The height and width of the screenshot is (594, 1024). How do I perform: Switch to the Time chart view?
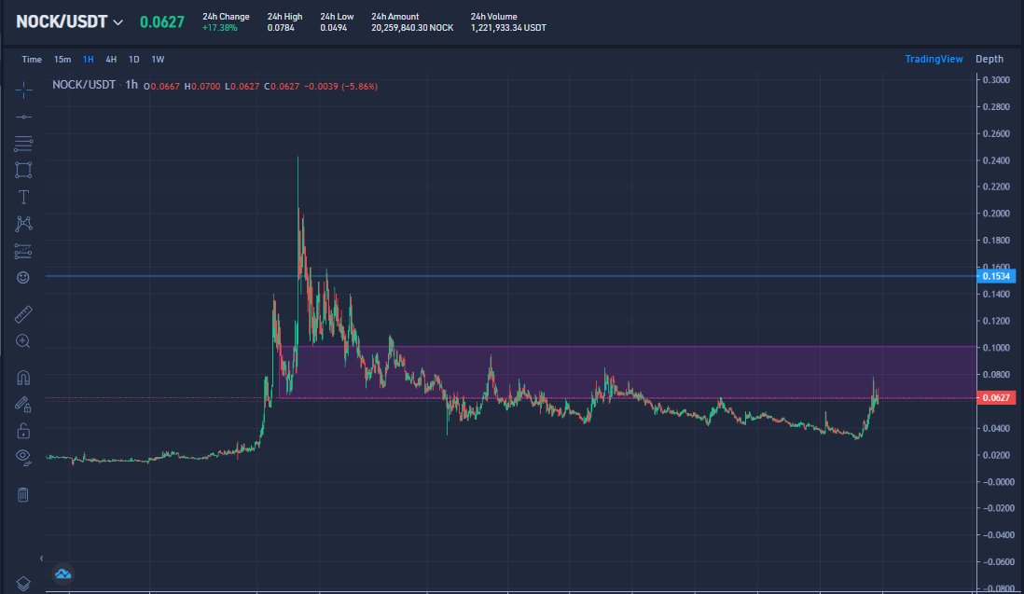(32, 60)
